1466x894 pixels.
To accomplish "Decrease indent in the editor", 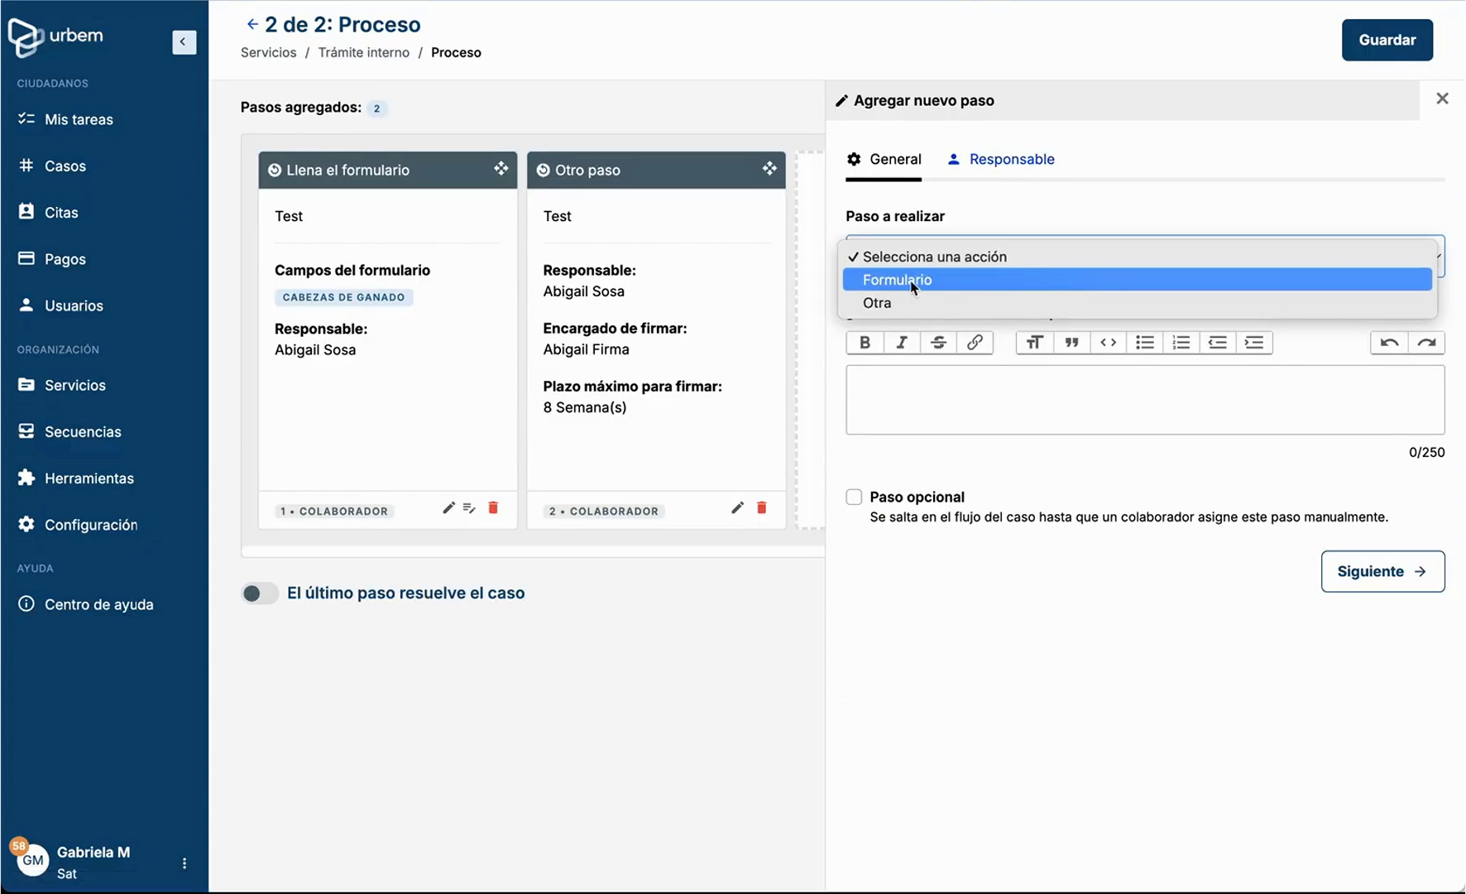I will [x=1218, y=343].
